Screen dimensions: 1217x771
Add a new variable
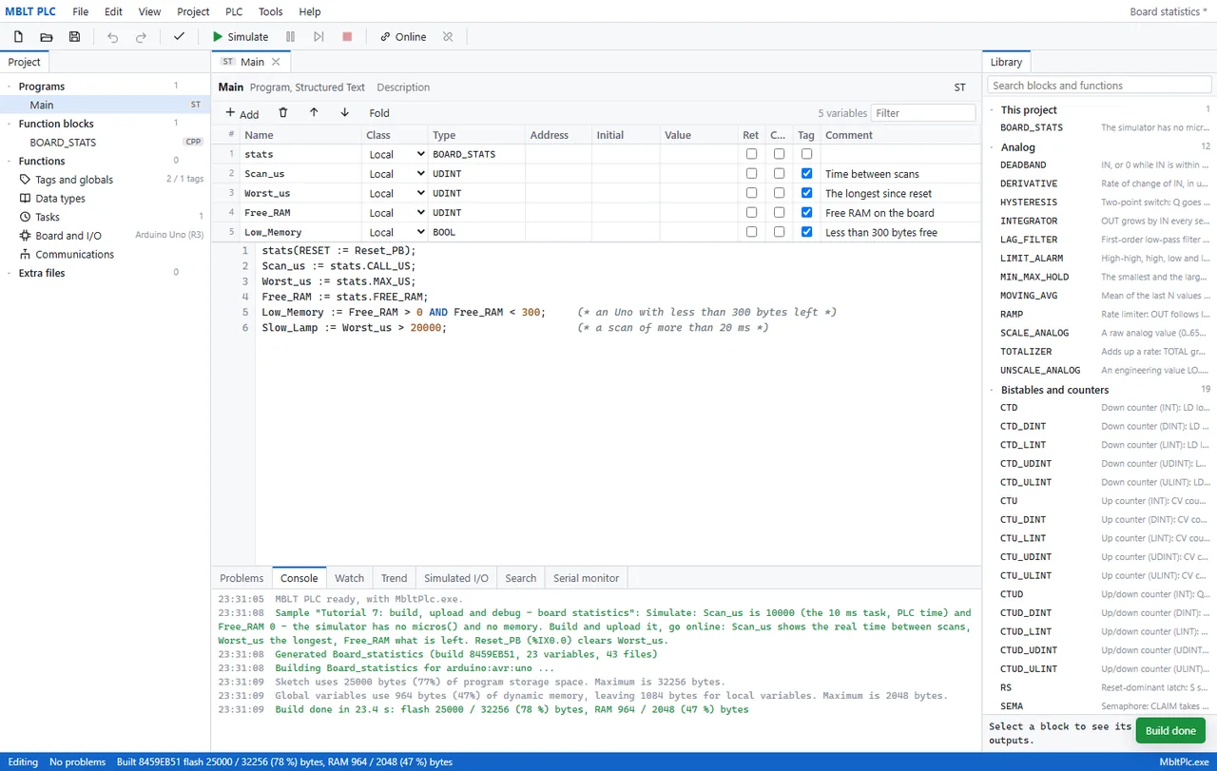(241, 113)
